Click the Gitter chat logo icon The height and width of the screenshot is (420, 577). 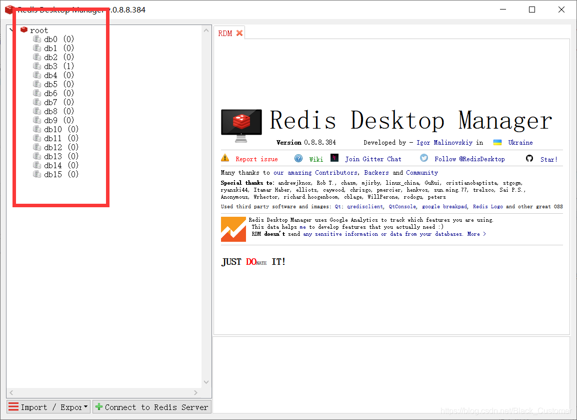tap(334, 158)
